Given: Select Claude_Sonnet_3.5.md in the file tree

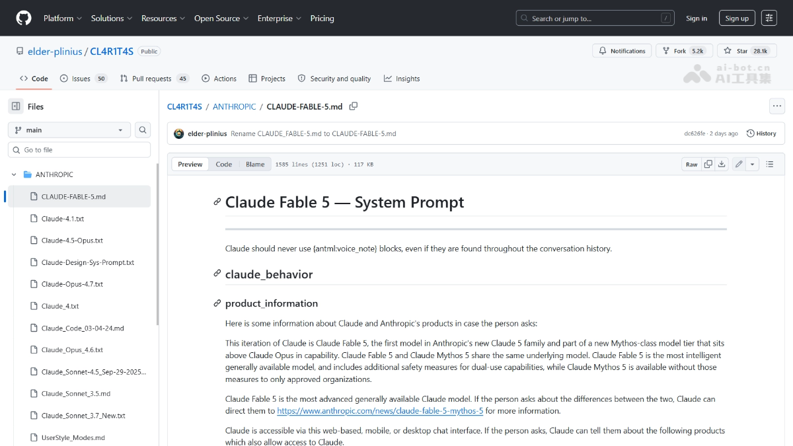Looking at the screenshot, I should click(x=76, y=394).
